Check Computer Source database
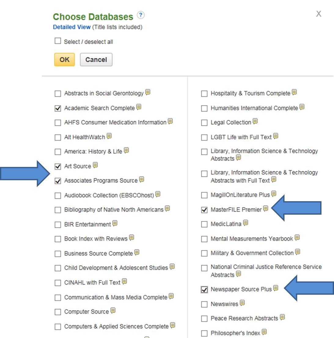This screenshot has height=338, width=334. [x=58, y=312]
